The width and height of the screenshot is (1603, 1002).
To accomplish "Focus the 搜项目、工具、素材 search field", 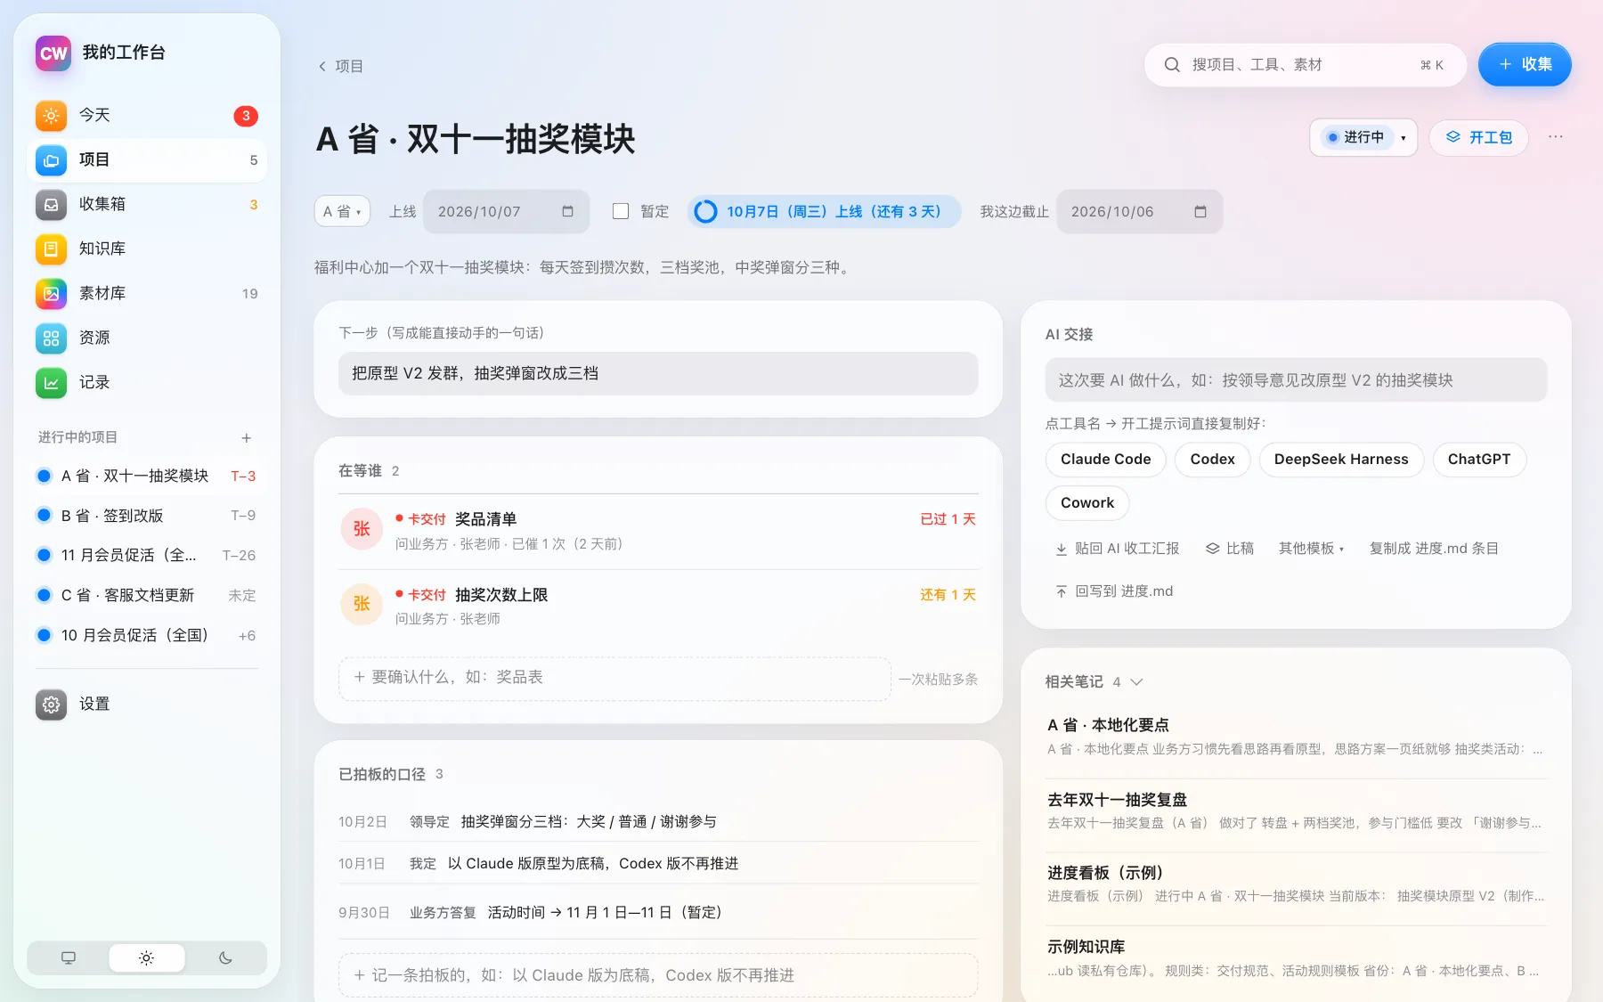I will 1305,64.
